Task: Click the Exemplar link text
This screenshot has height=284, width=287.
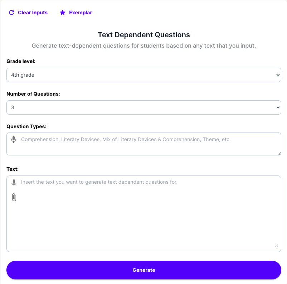Action: [x=81, y=13]
